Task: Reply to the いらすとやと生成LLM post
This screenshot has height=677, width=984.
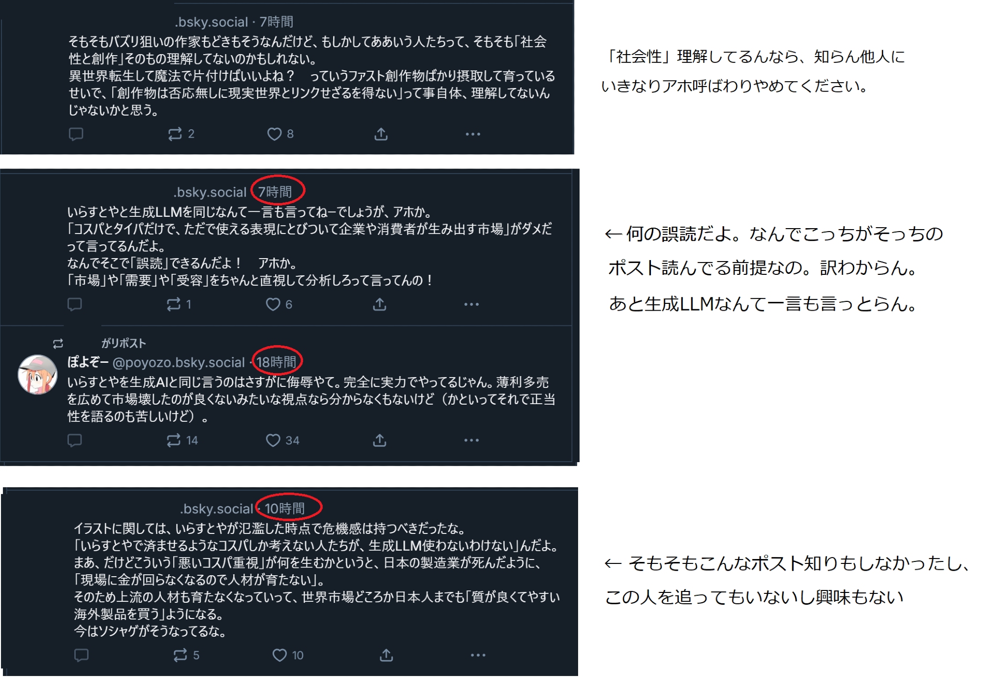Action: coord(74,304)
